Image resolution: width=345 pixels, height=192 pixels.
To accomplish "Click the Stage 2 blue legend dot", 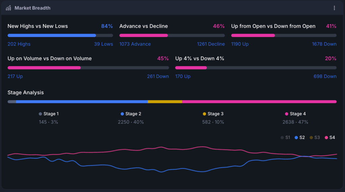I will [122, 114].
